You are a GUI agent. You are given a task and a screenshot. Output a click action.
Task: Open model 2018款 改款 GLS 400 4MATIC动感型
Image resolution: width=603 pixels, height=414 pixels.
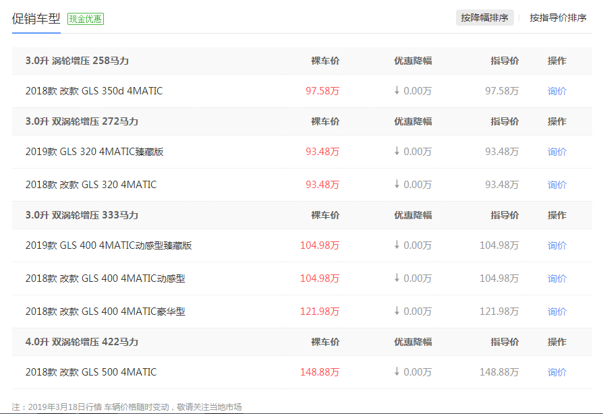click(105, 278)
